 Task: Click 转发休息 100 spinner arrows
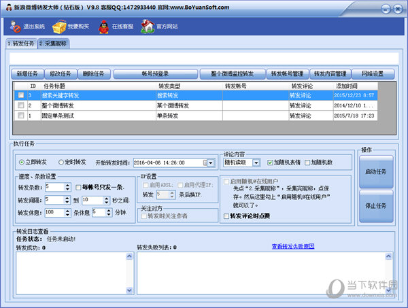67,213
